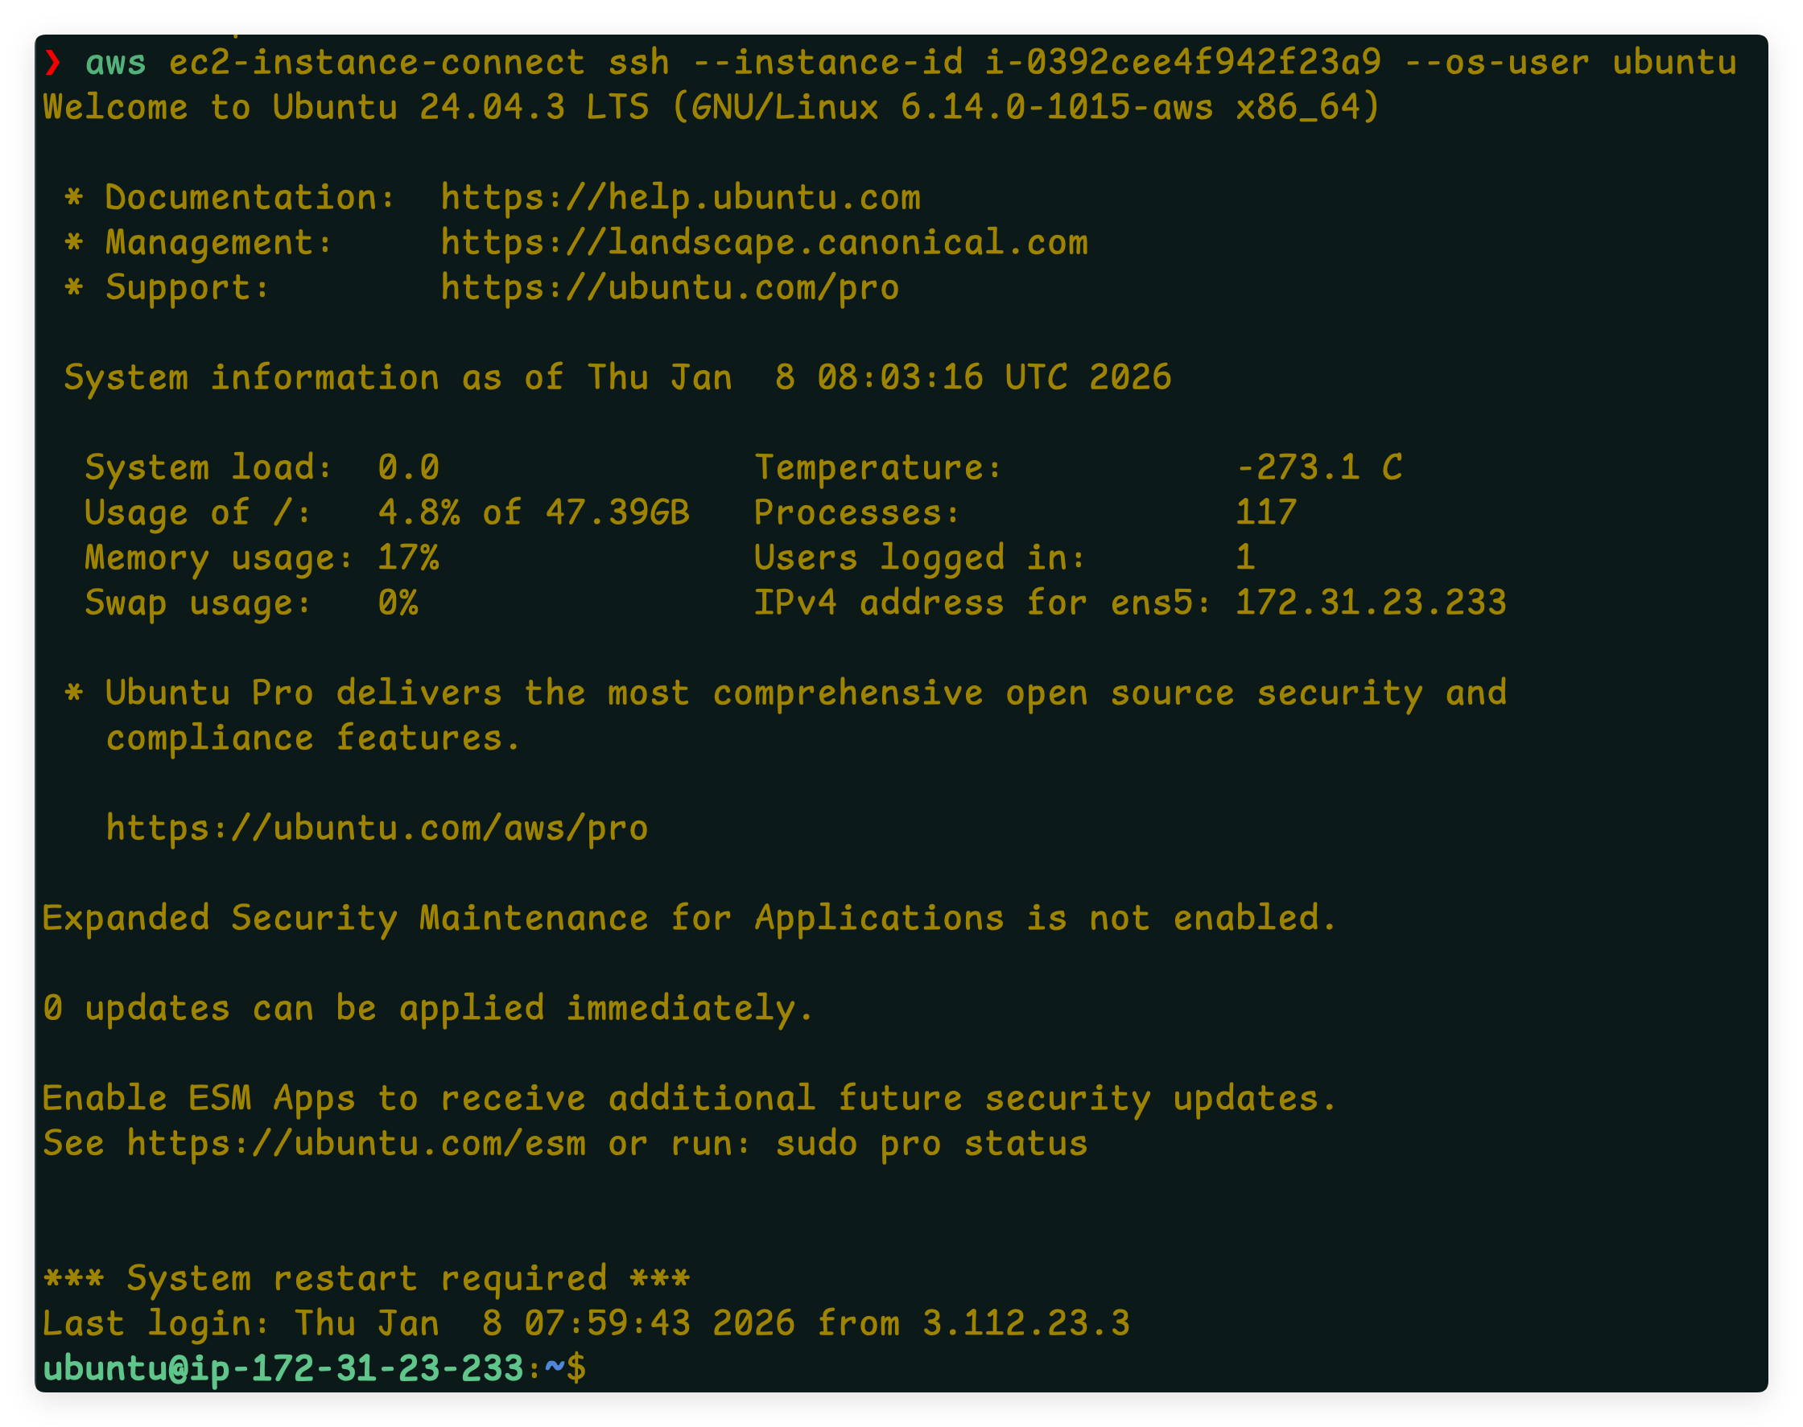Click the blue tilde in the prompt

tap(555, 1367)
